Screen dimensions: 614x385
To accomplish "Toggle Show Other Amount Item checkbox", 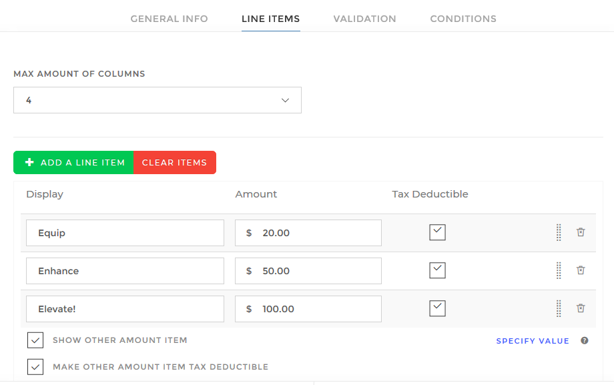I will [35, 340].
